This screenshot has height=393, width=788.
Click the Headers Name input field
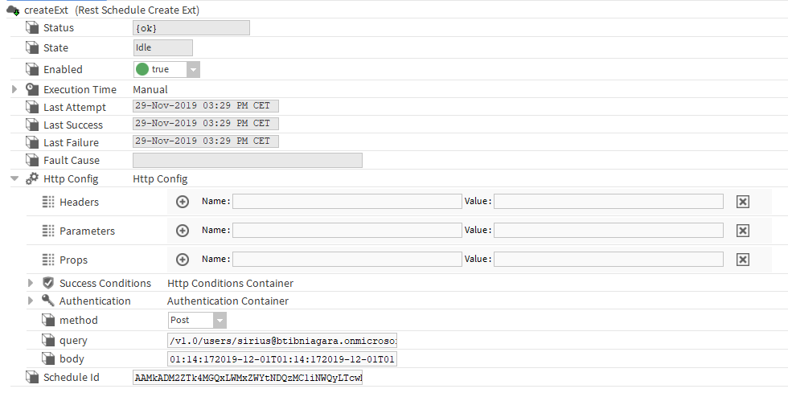347,202
